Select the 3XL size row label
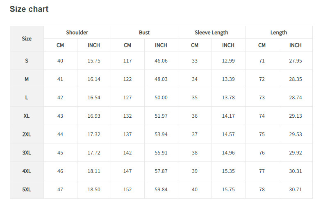This screenshot has width=323, height=206. click(x=27, y=152)
